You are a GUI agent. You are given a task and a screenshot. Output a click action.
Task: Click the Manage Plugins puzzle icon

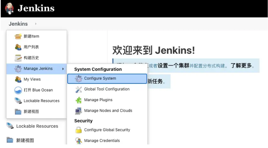click(79, 100)
